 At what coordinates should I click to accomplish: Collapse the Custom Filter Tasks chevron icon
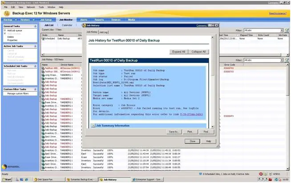(36, 89)
